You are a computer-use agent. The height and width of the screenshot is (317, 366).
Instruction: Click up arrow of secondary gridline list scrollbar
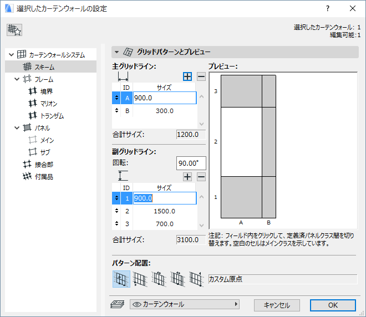202,197
